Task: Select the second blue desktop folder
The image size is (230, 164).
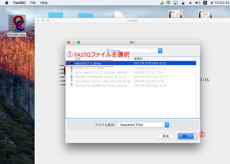Action: (86, 15)
